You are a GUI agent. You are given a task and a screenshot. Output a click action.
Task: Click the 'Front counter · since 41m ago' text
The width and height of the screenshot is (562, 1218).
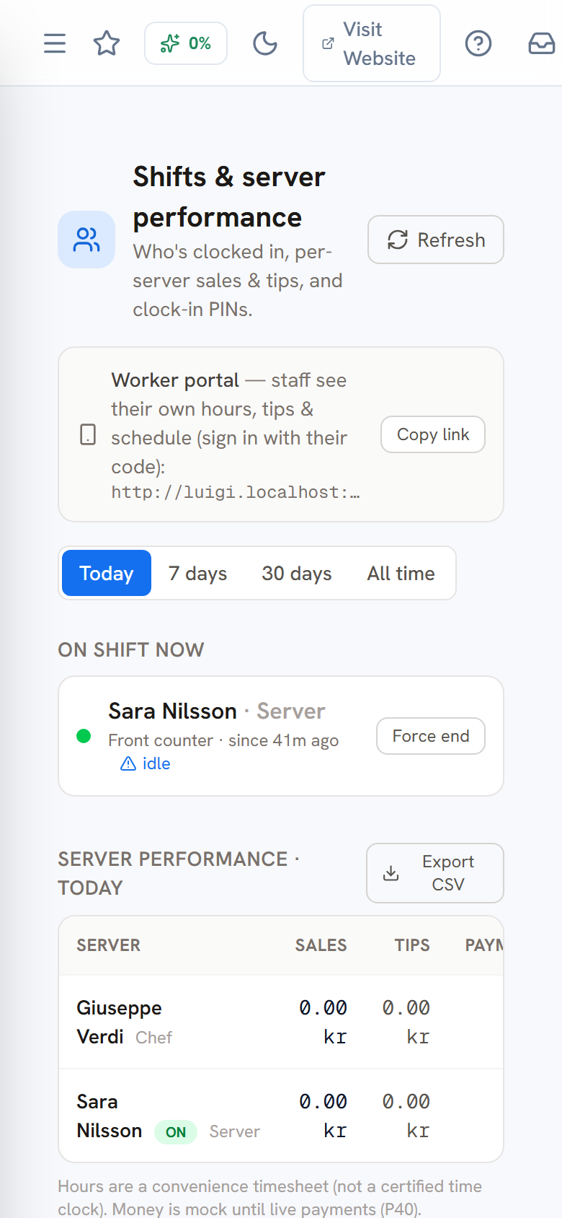223,740
